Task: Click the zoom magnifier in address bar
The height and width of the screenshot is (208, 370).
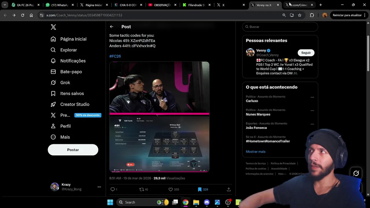Action: click(284, 15)
